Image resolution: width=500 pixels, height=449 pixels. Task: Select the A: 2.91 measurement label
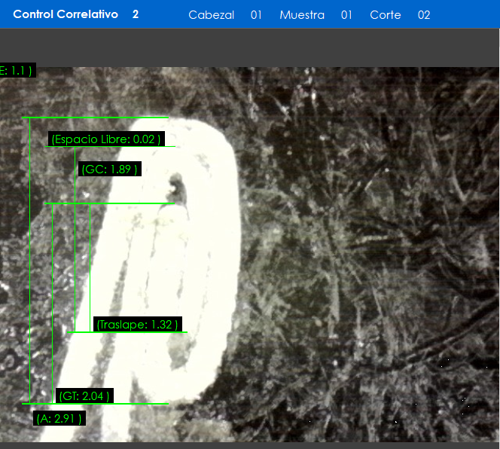point(59,418)
